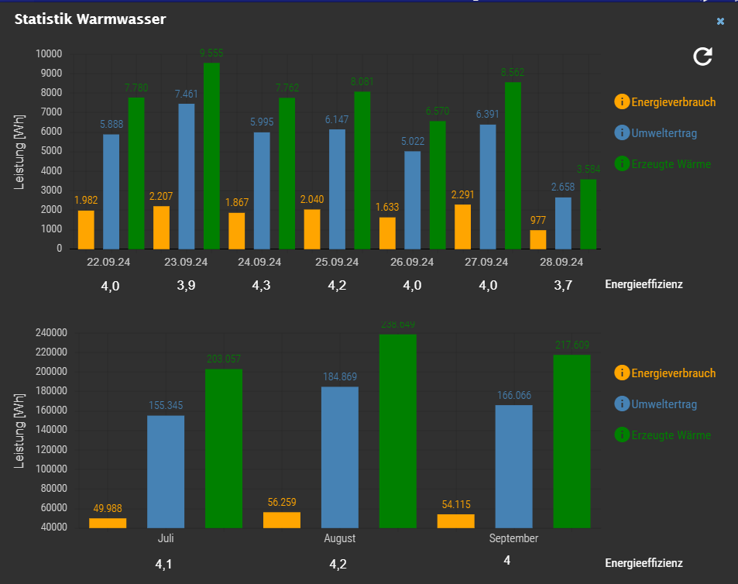Toggle Erzeugte Wärme label in monthly chart
Screen dimensions: 738x584
[671, 435]
